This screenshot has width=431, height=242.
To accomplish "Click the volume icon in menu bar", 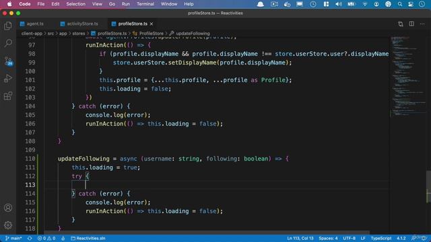I will click(339, 4).
